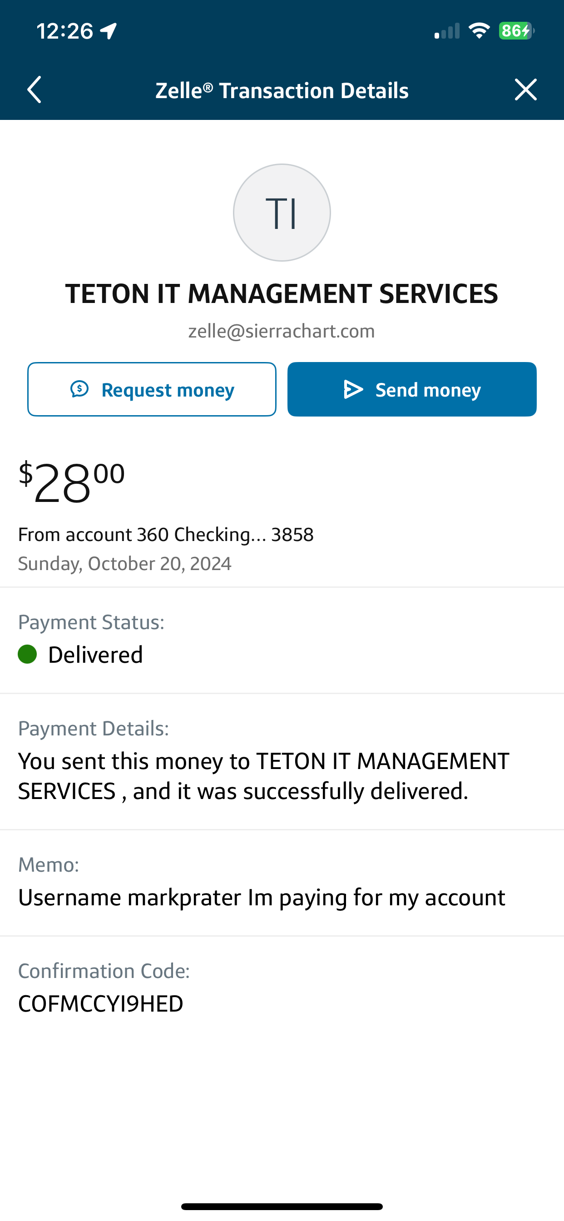564x1221 pixels.
Task: Tap the 360 Checking account line
Action: (x=166, y=535)
